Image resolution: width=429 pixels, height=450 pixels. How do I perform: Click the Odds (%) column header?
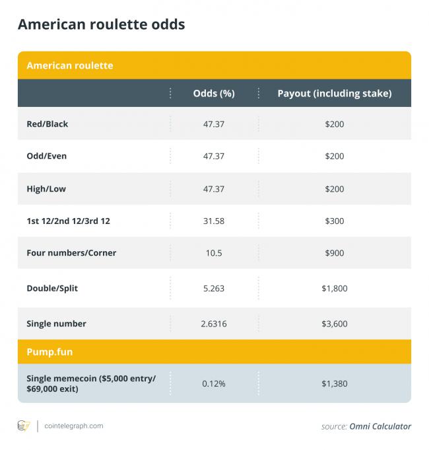[x=214, y=93]
